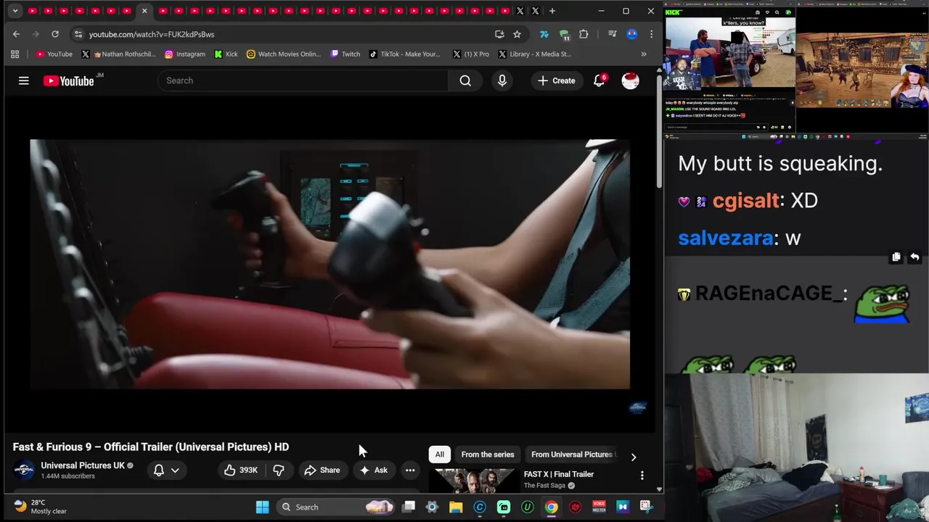Open YouTube notifications bell
This screenshot has width=929, height=522.
599,80
